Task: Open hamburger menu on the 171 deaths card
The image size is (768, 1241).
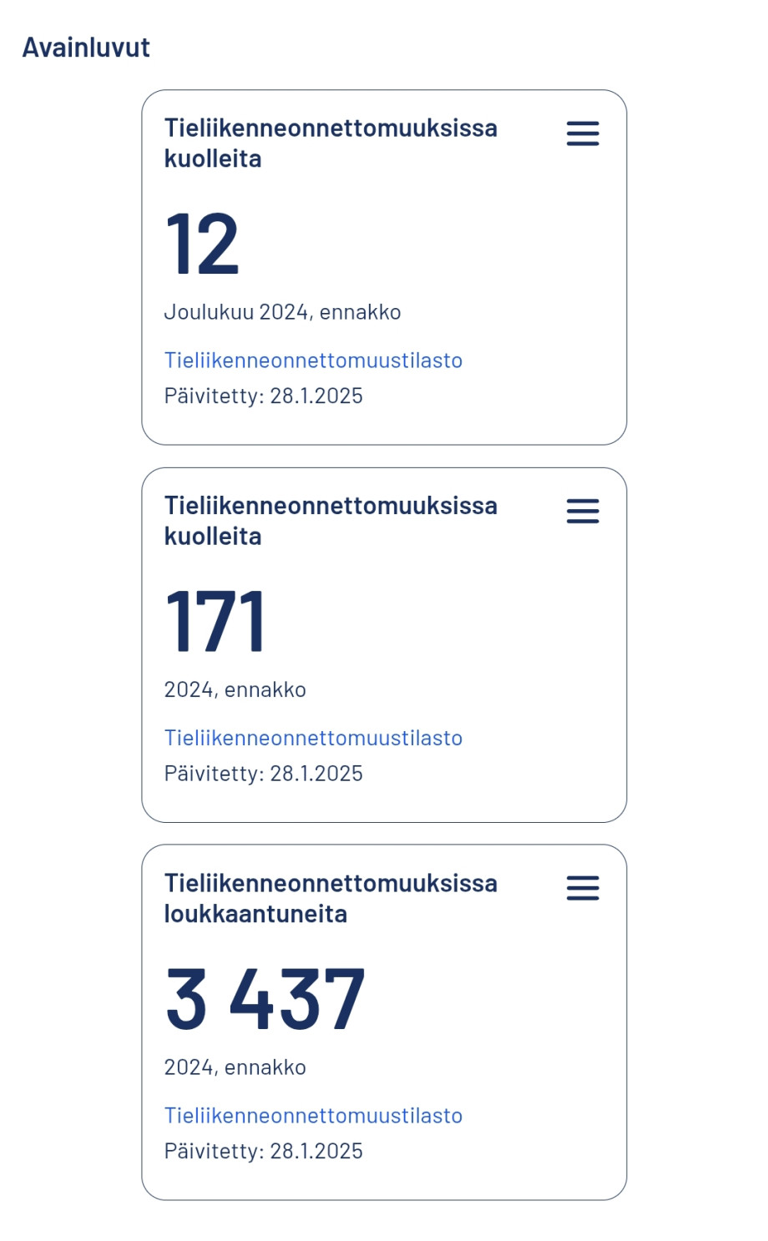Action: tap(583, 511)
